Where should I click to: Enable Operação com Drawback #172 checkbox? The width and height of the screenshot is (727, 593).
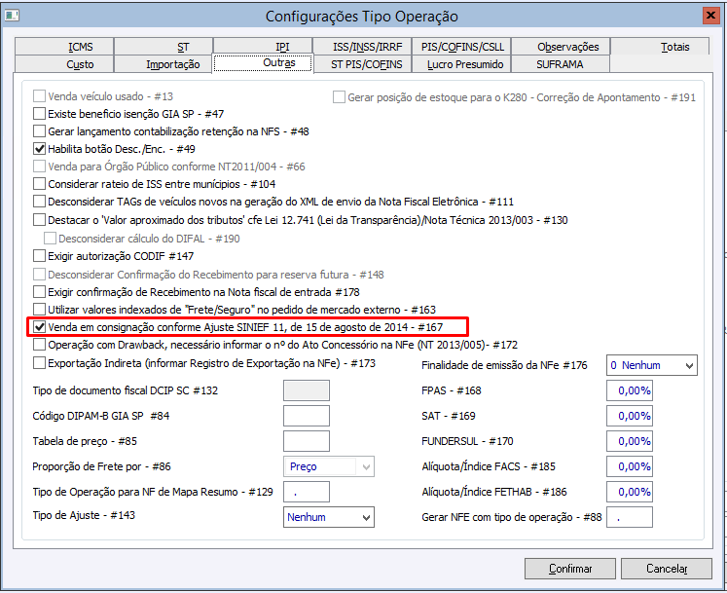click(x=39, y=345)
